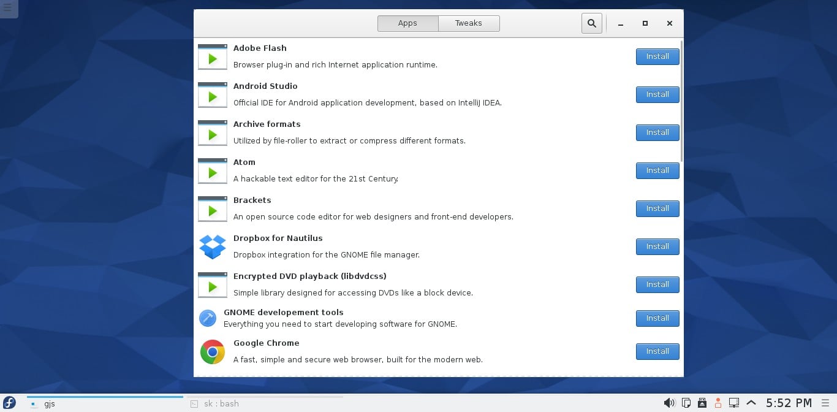Click the Atom app icon
Viewport: 837px width, 412px height.
(x=213, y=170)
